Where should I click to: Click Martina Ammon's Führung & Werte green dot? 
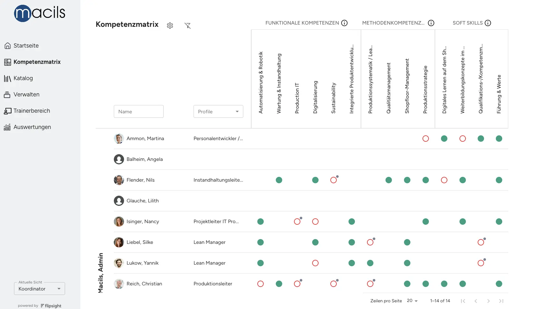click(x=499, y=139)
